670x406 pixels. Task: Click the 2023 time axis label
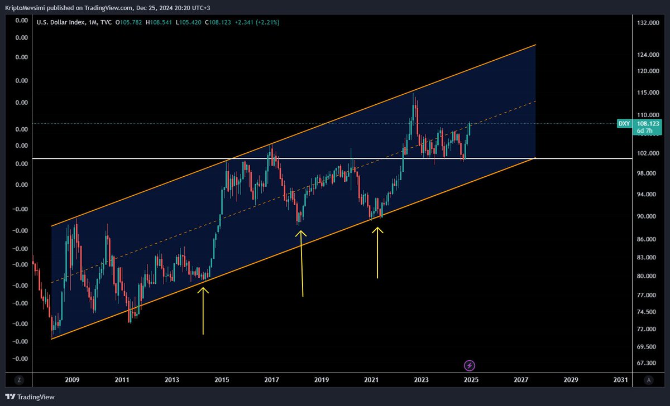coord(422,380)
